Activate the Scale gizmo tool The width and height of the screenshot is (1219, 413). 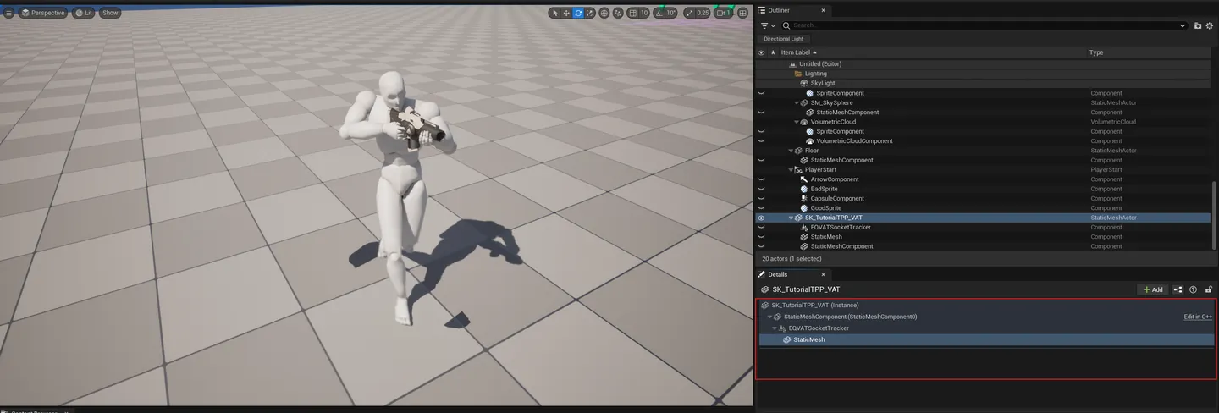click(589, 13)
